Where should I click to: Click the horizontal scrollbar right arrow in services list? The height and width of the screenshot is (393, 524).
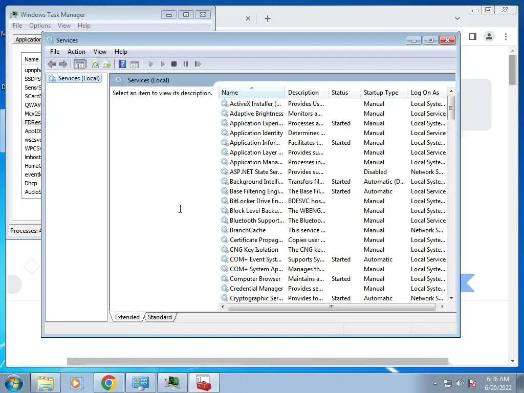tap(443, 307)
